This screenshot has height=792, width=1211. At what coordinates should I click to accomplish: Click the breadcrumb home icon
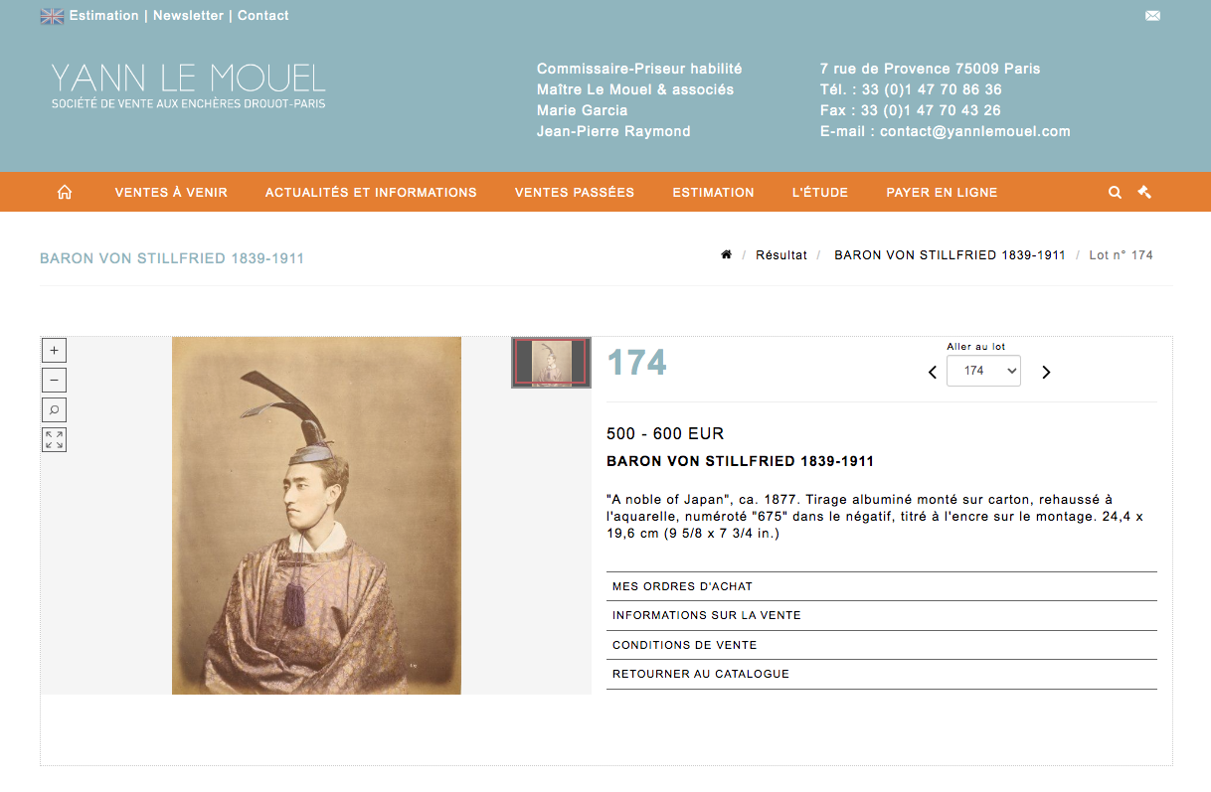726,255
